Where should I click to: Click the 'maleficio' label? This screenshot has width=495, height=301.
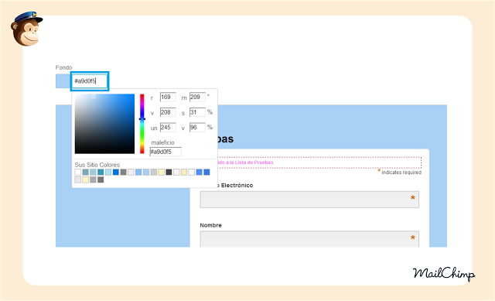click(x=162, y=142)
